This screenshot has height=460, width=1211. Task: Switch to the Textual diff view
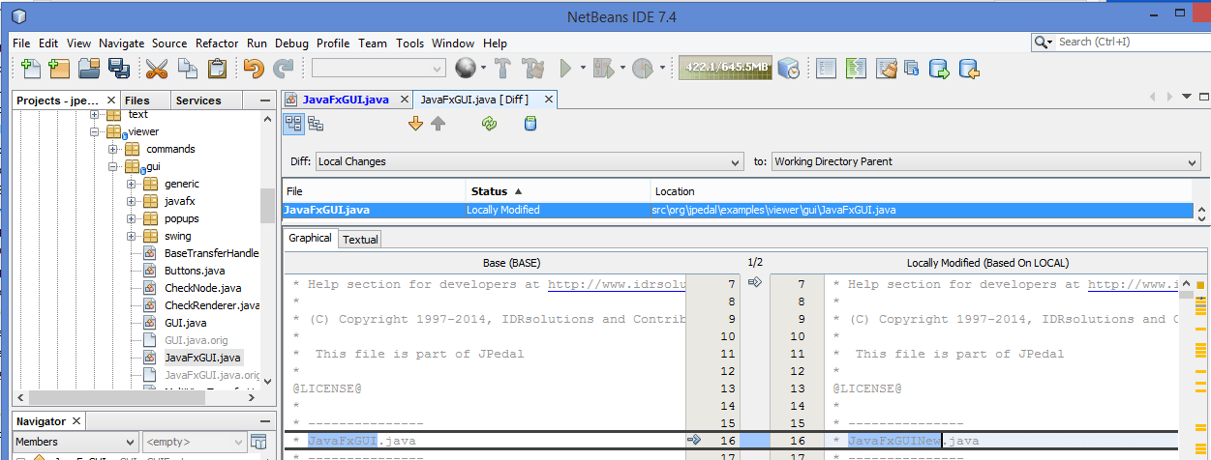pyautogui.click(x=360, y=239)
